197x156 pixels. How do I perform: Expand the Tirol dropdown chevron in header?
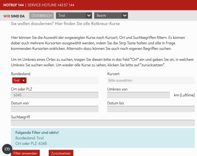(x=89, y=16)
